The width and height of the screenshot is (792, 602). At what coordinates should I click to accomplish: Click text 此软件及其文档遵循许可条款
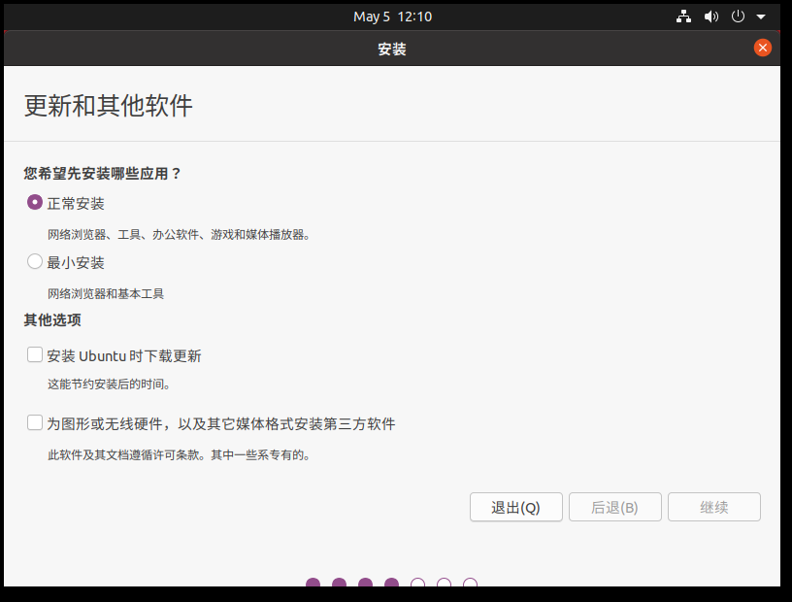[x=123, y=455]
